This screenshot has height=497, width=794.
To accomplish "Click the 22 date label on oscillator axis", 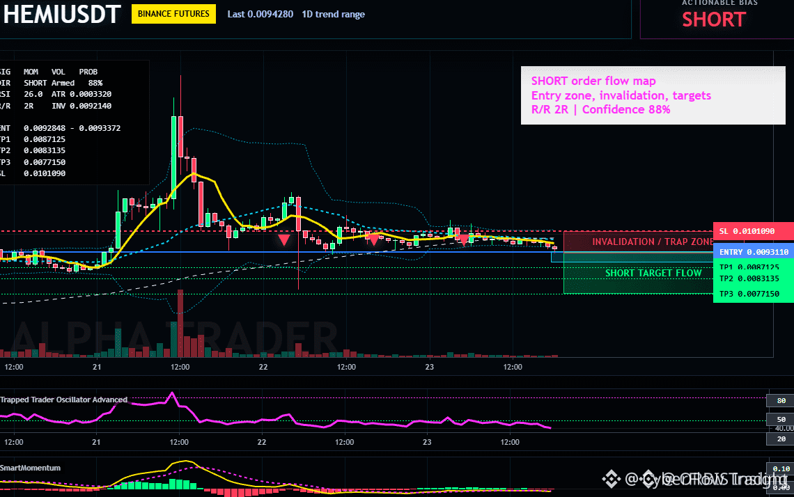I will pyautogui.click(x=261, y=442).
